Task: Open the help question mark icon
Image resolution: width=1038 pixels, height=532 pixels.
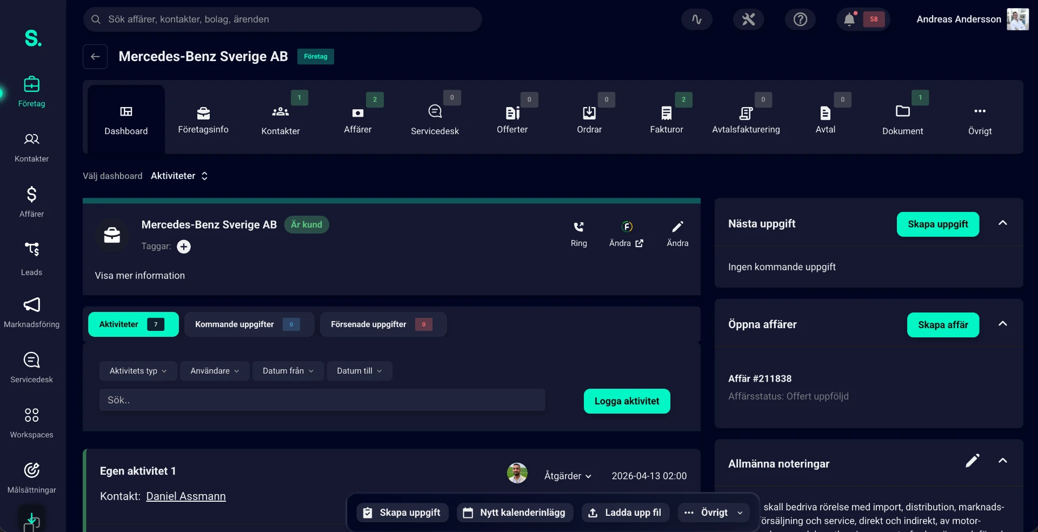Action: [x=800, y=19]
